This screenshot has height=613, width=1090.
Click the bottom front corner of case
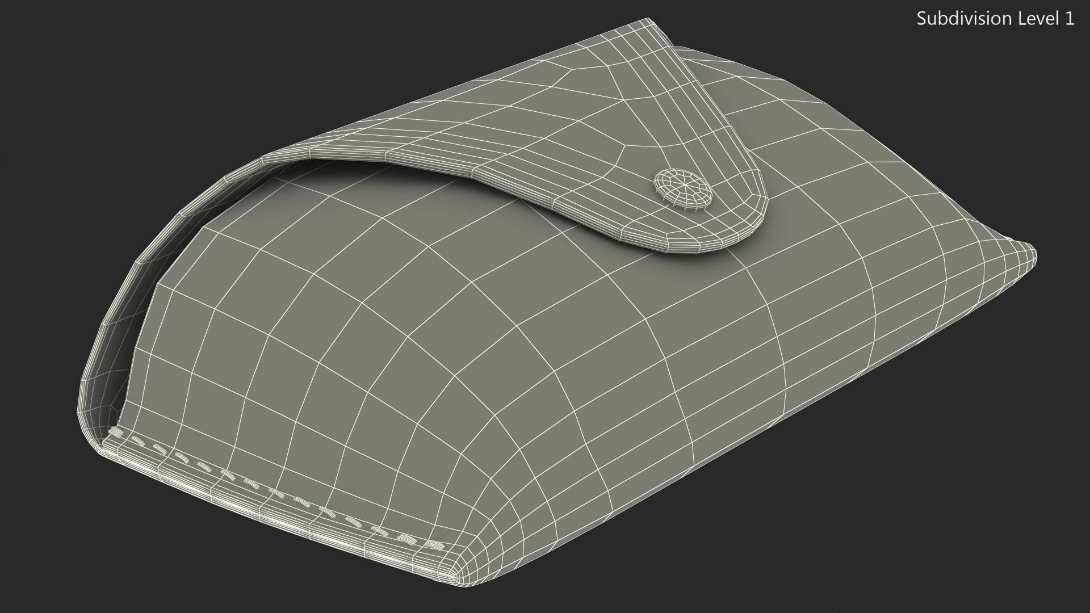tap(455, 577)
